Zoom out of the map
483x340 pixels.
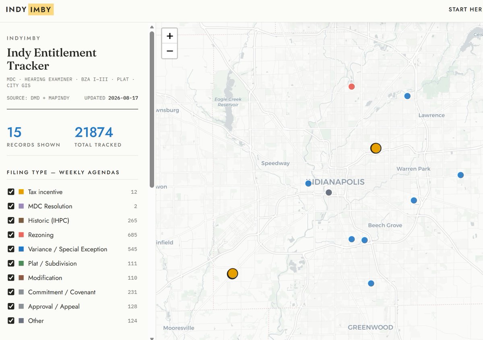tap(169, 51)
